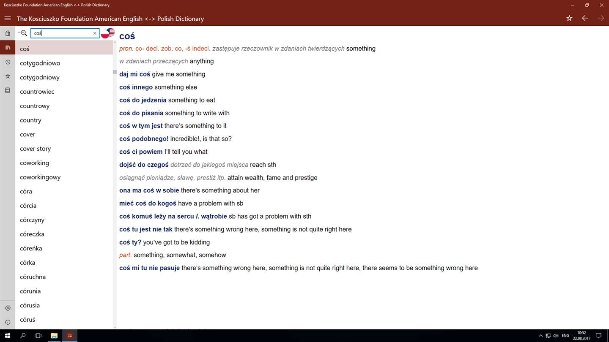This screenshot has height=342, width=609.
Task: Open Task View on the taskbar
Action: (x=38, y=336)
